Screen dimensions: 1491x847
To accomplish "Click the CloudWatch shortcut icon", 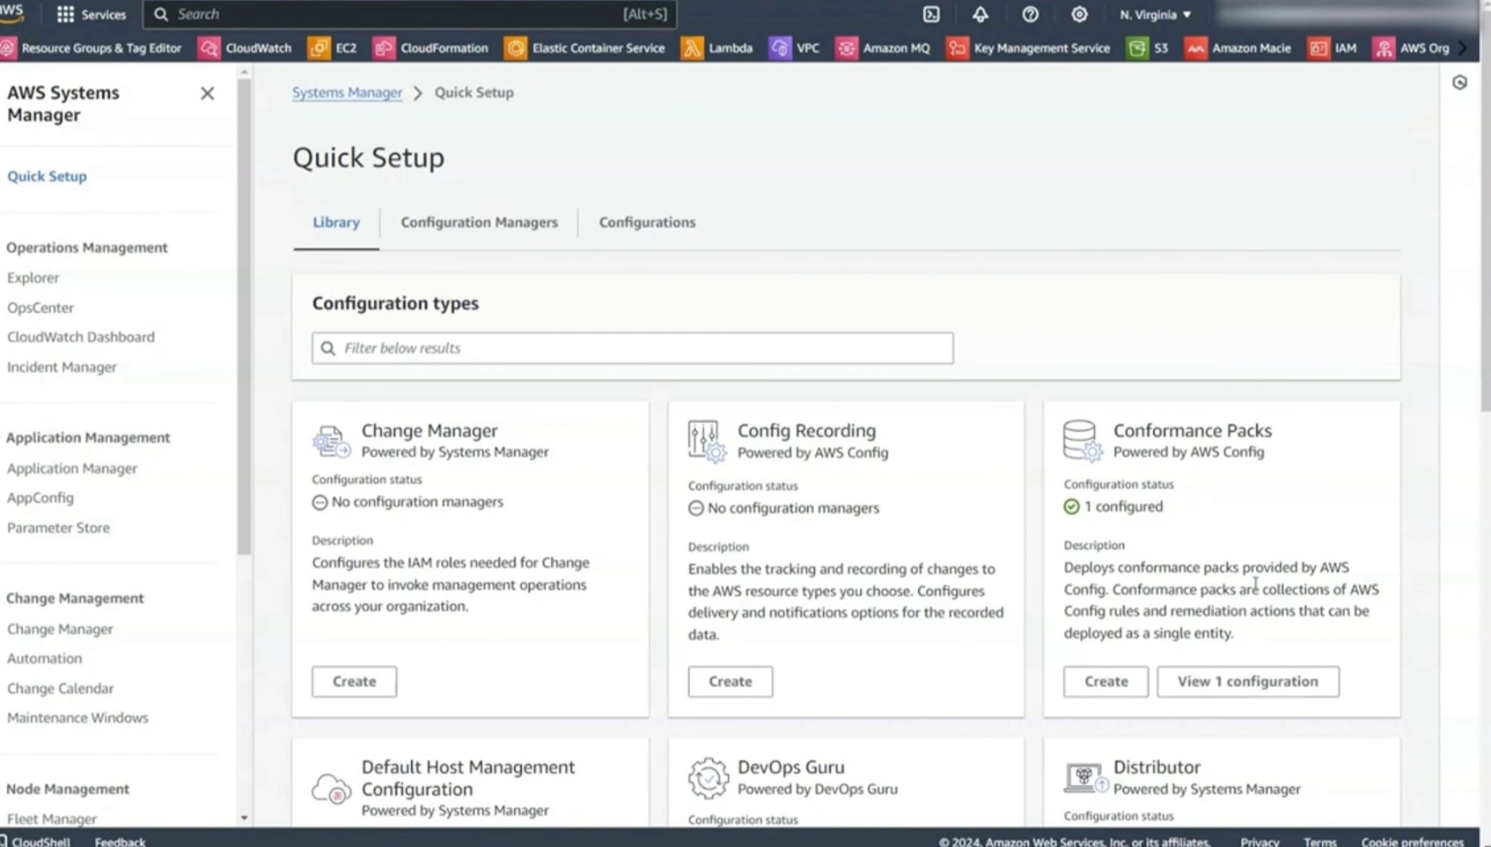I will point(209,48).
